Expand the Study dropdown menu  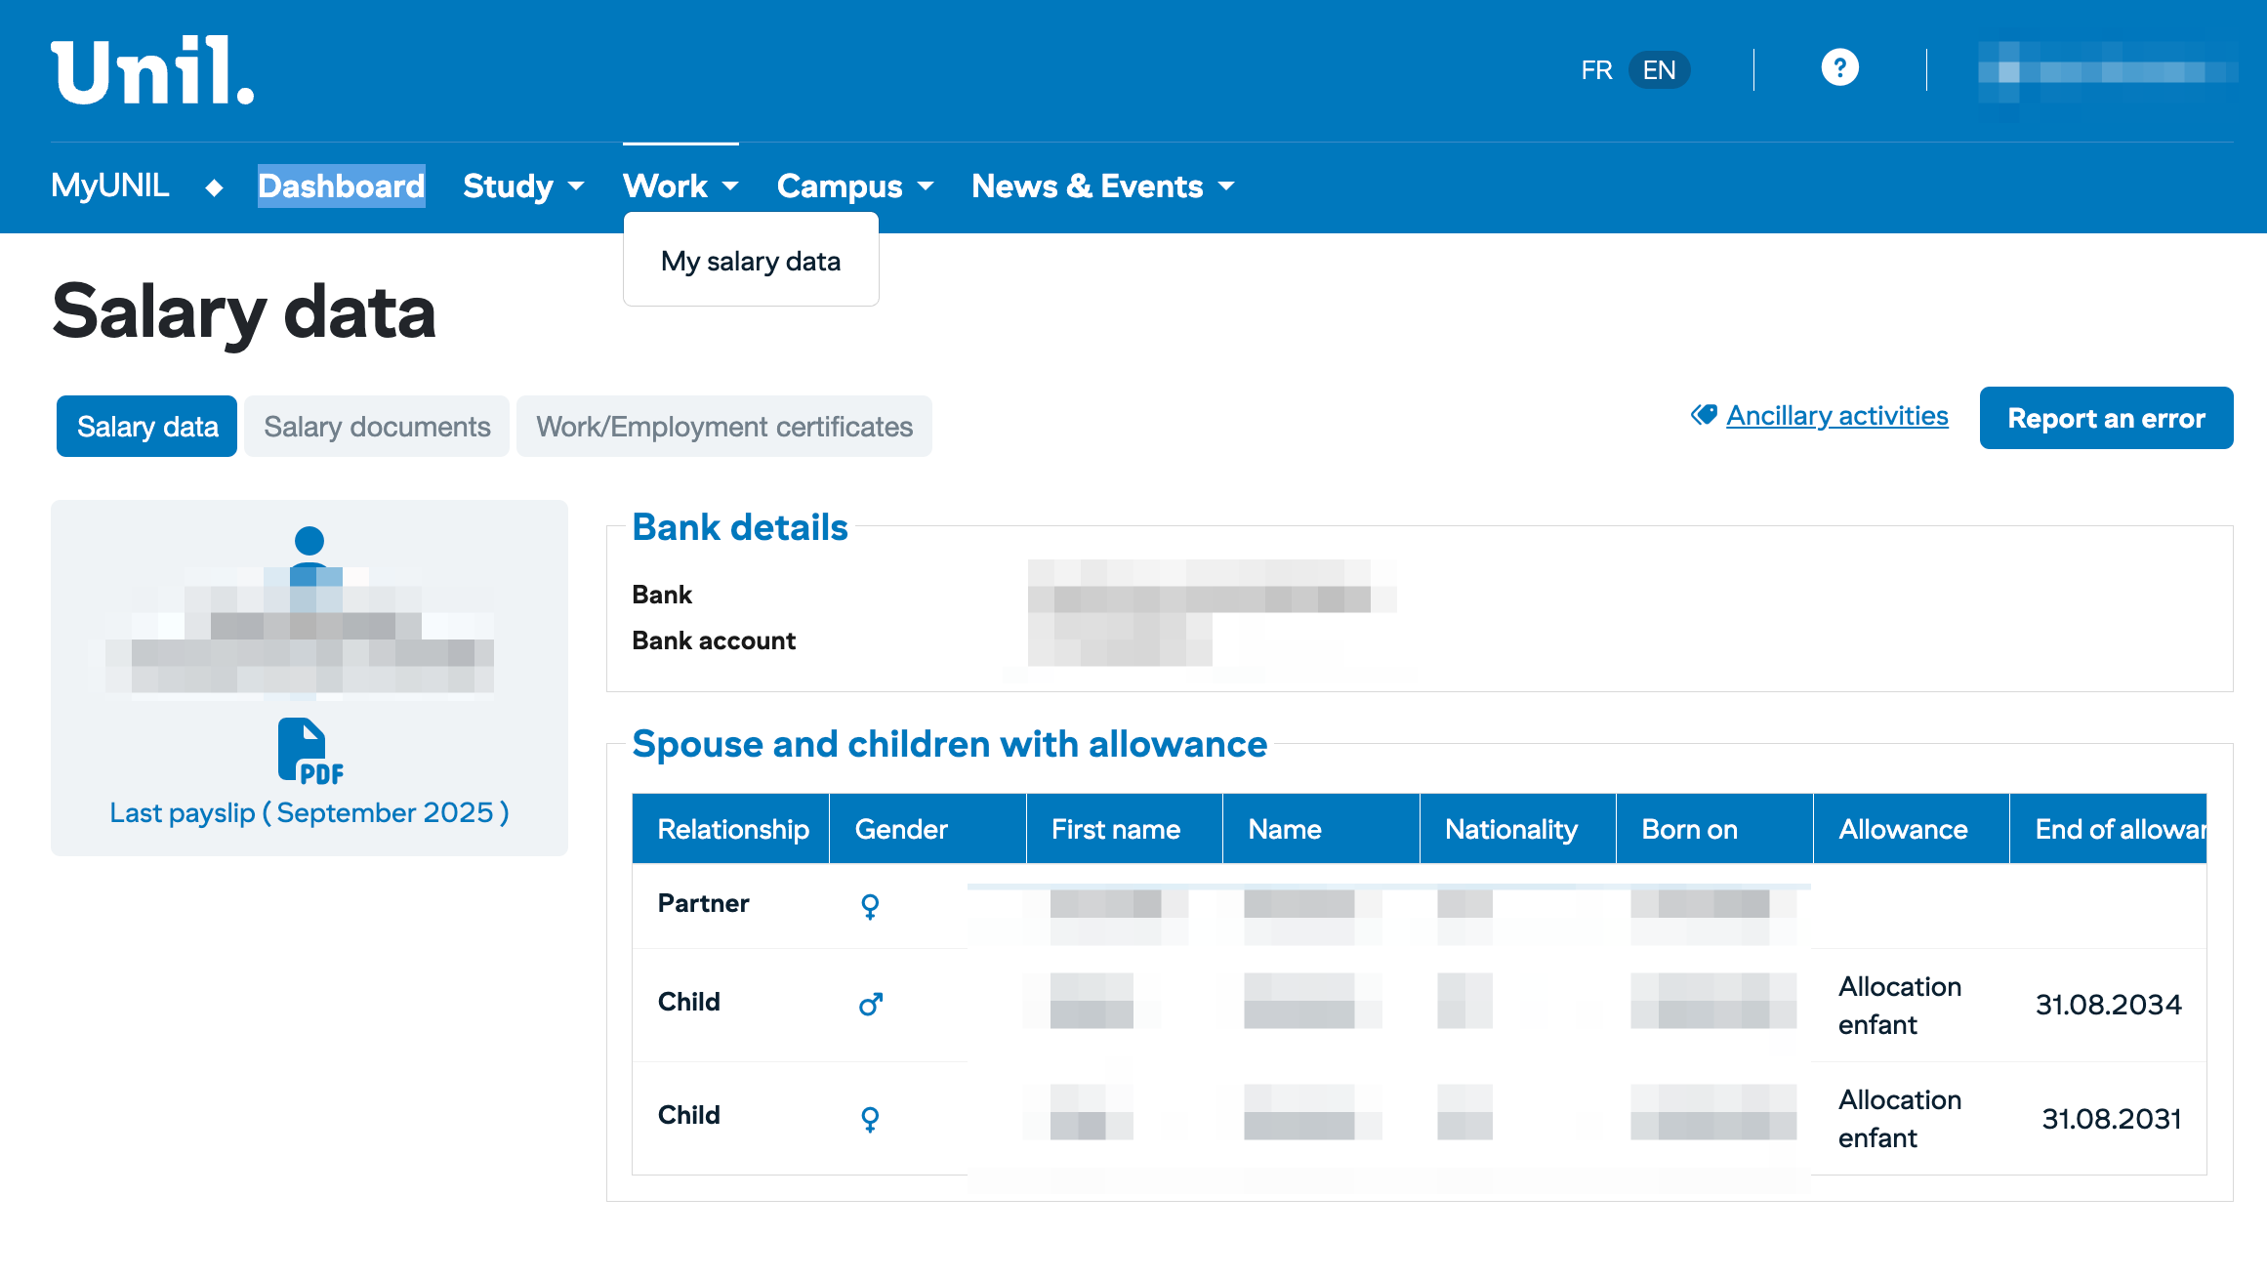click(522, 186)
